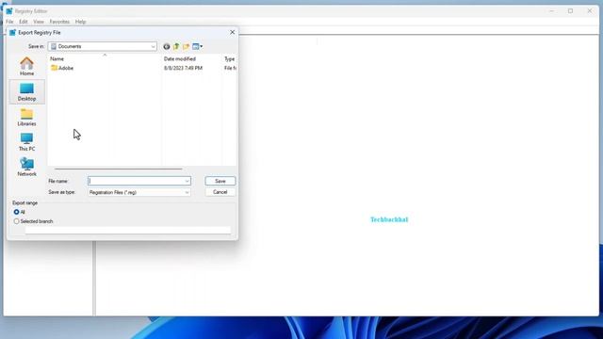The height and width of the screenshot is (339, 603).
Task: Open the Help menu in Registry Editor
Action: [80, 22]
